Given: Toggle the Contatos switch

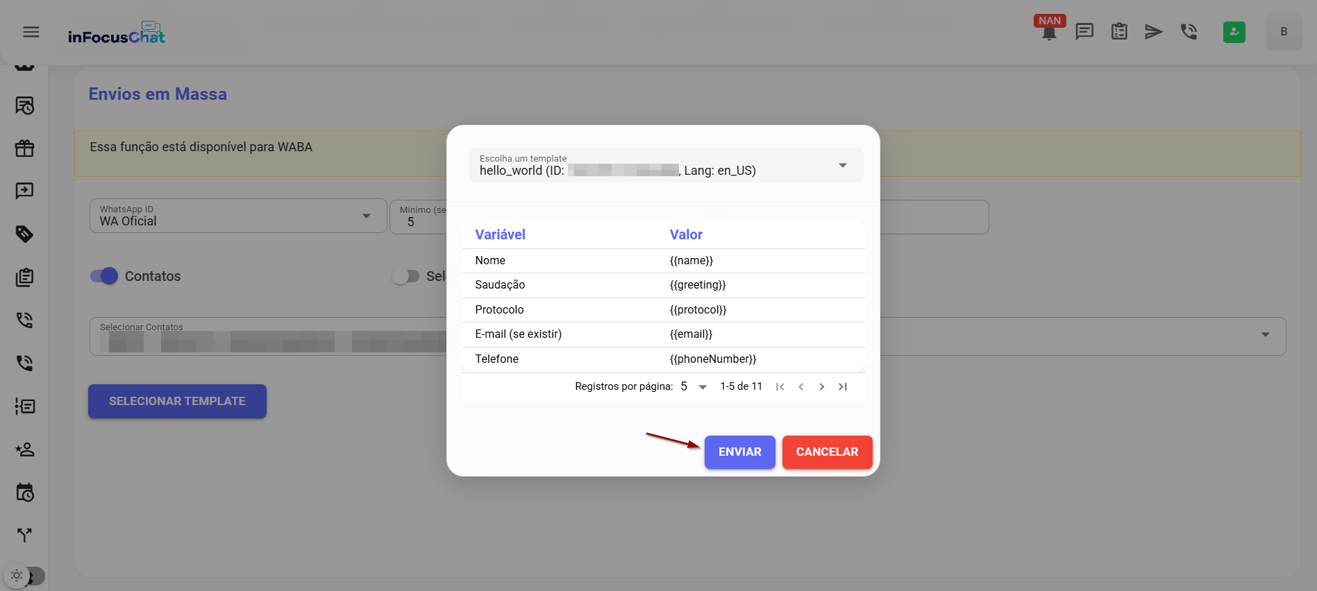Looking at the screenshot, I should tap(104, 276).
